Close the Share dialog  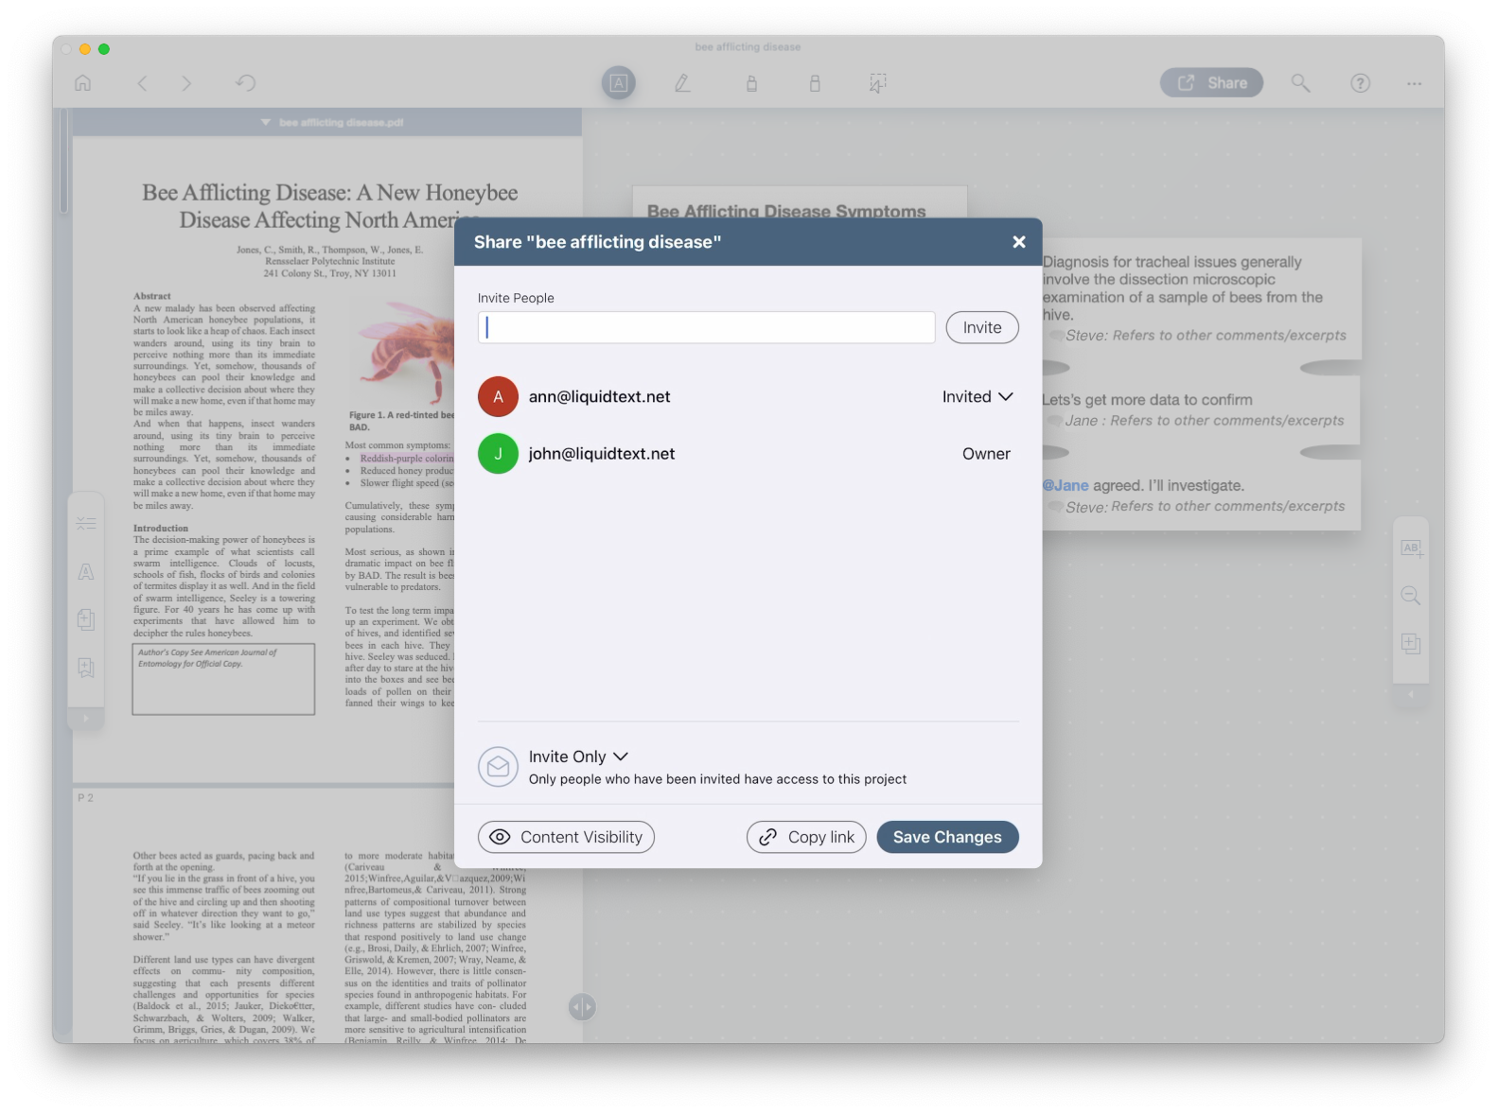click(x=1018, y=242)
